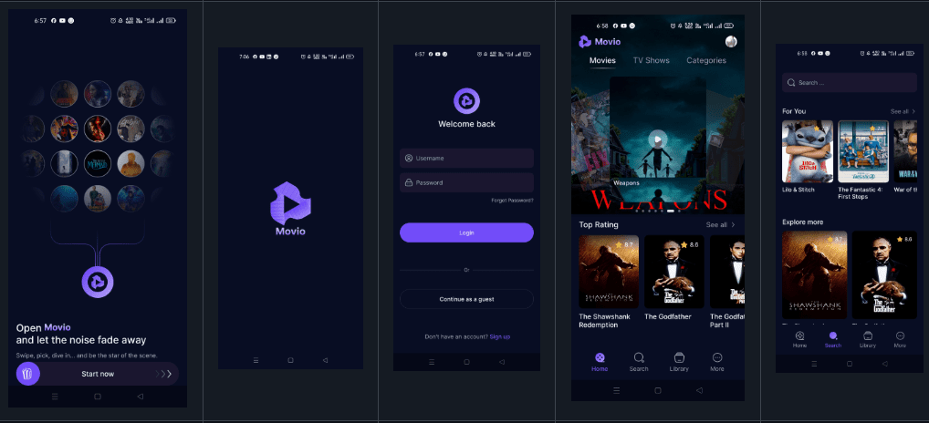Click the Welcome back heading

[x=467, y=124]
